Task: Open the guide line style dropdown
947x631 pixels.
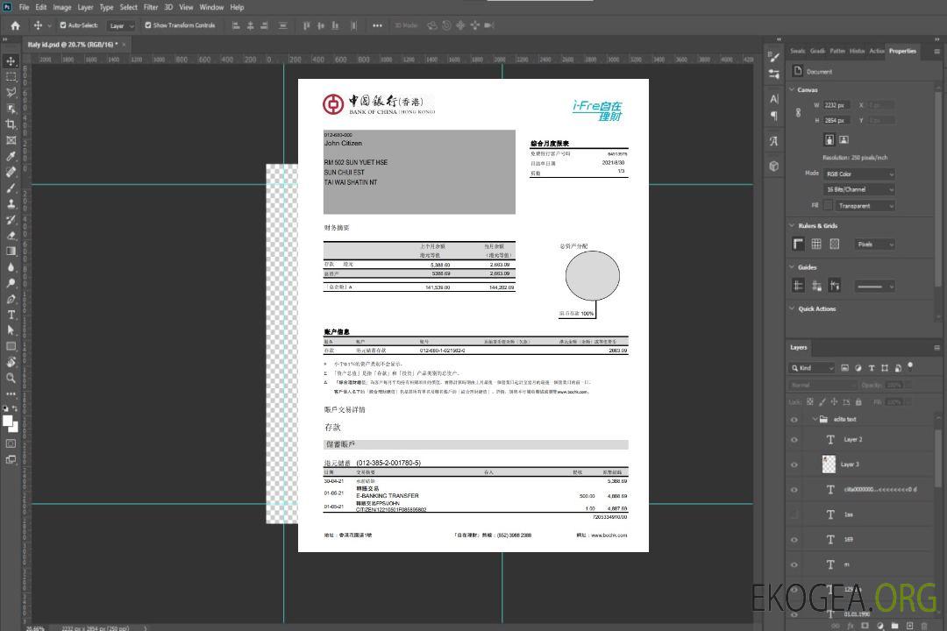Action: [875, 287]
